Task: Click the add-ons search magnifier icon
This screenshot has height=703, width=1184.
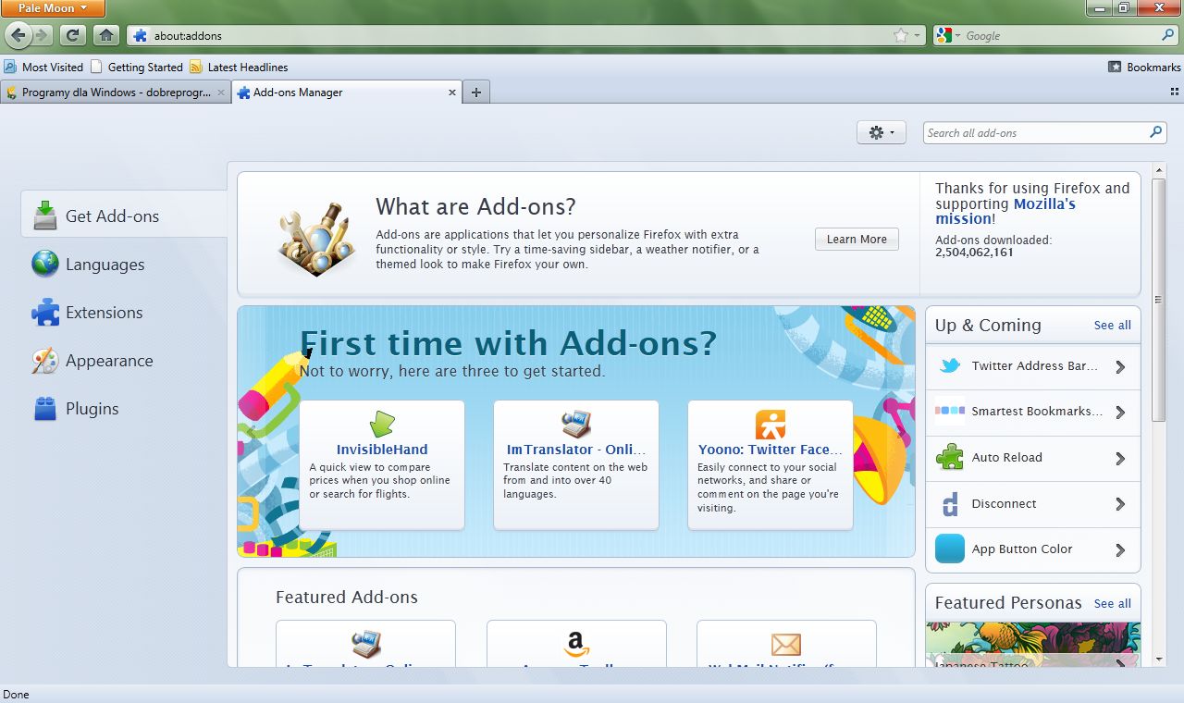Action: [1155, 132]
